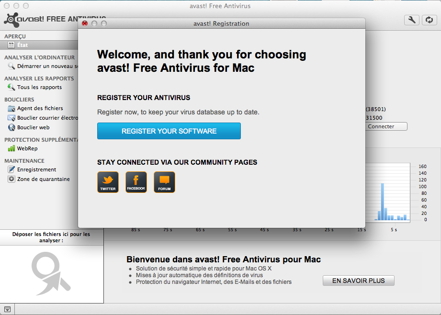Open Zone de quarantaine in sidebar

tap(39, 179)
